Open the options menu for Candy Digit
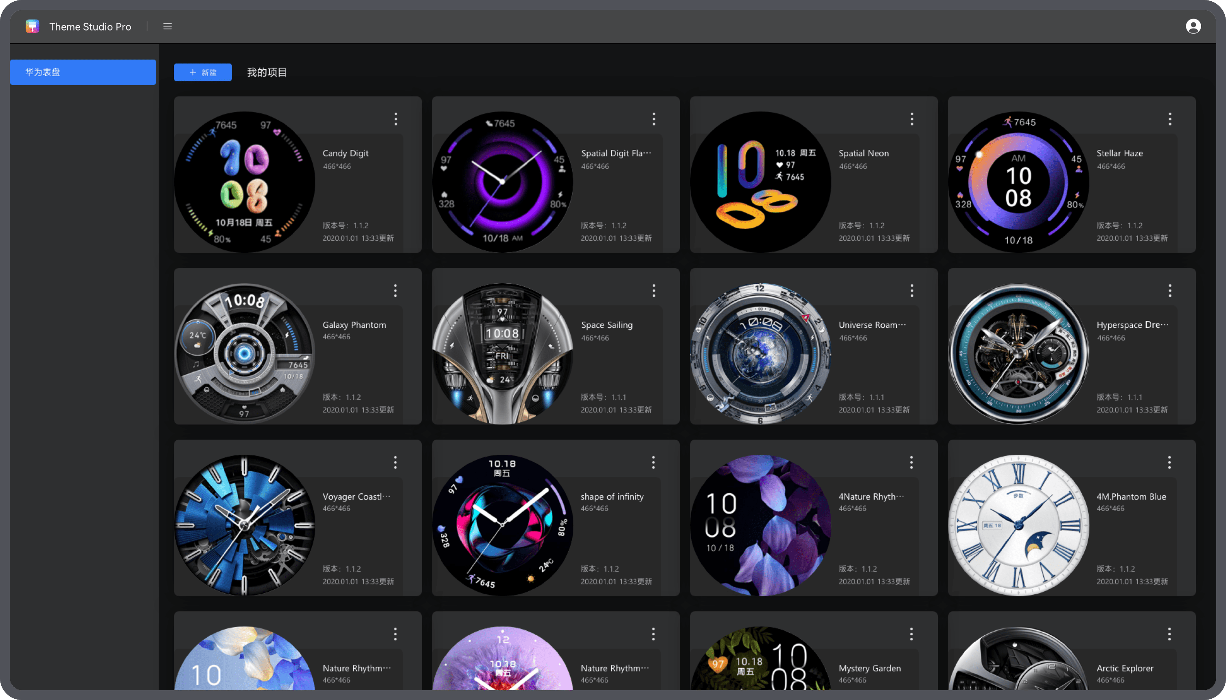The image size is (1226, 700). tap(395, 119)
